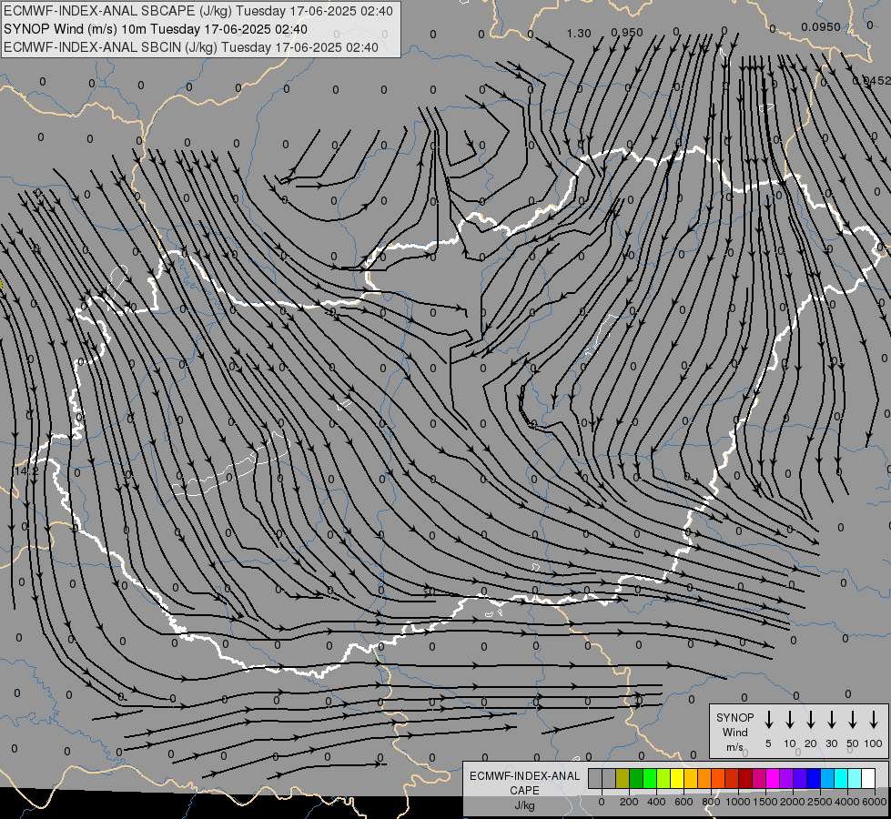The width and height of the screenshot is (891, 819).
Task: Click the 10 m/s wind arrow in legend
Action: point(789,720)
